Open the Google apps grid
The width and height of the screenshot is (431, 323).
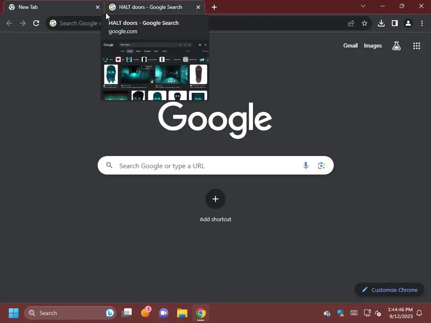417,46
